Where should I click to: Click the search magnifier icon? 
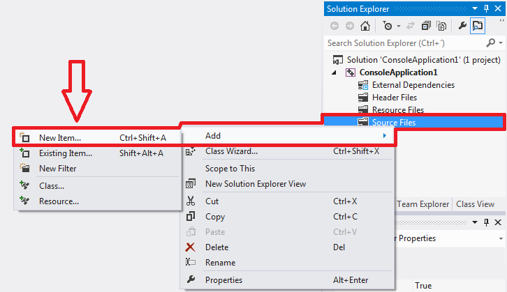tap(490, 43)
